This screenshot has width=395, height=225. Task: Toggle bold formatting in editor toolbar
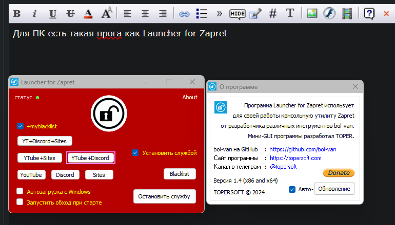(x=17, y=14)
